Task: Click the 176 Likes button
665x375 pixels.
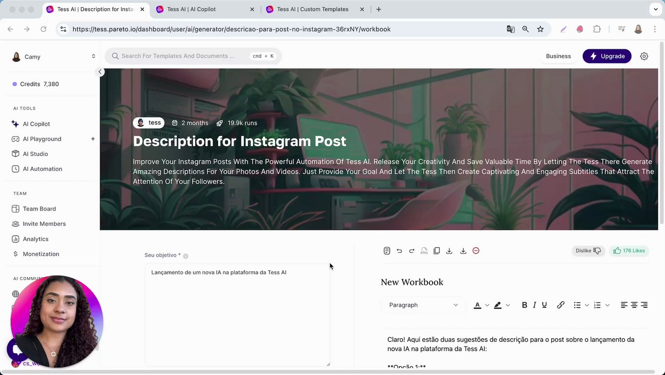Action: [x=629, y=251]
